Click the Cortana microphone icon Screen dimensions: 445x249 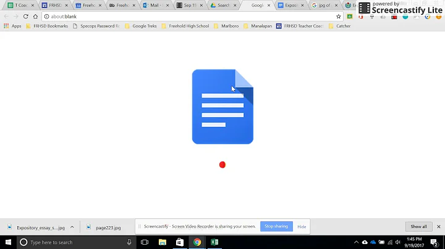(x=129, y=242)
